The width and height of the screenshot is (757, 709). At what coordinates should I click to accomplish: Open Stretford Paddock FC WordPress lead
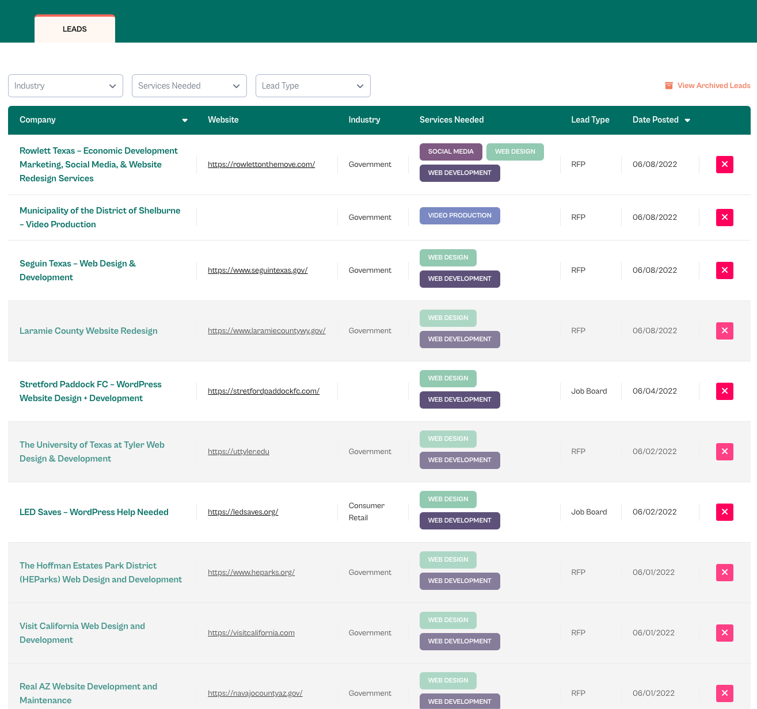click(x=90, y=391)
